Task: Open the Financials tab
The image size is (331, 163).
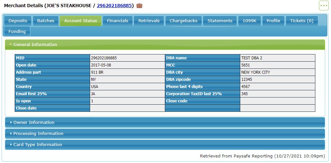Action: point(118,21)
